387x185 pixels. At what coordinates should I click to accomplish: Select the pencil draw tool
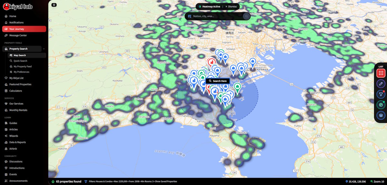pyautogui.click(x=381, y=84)
